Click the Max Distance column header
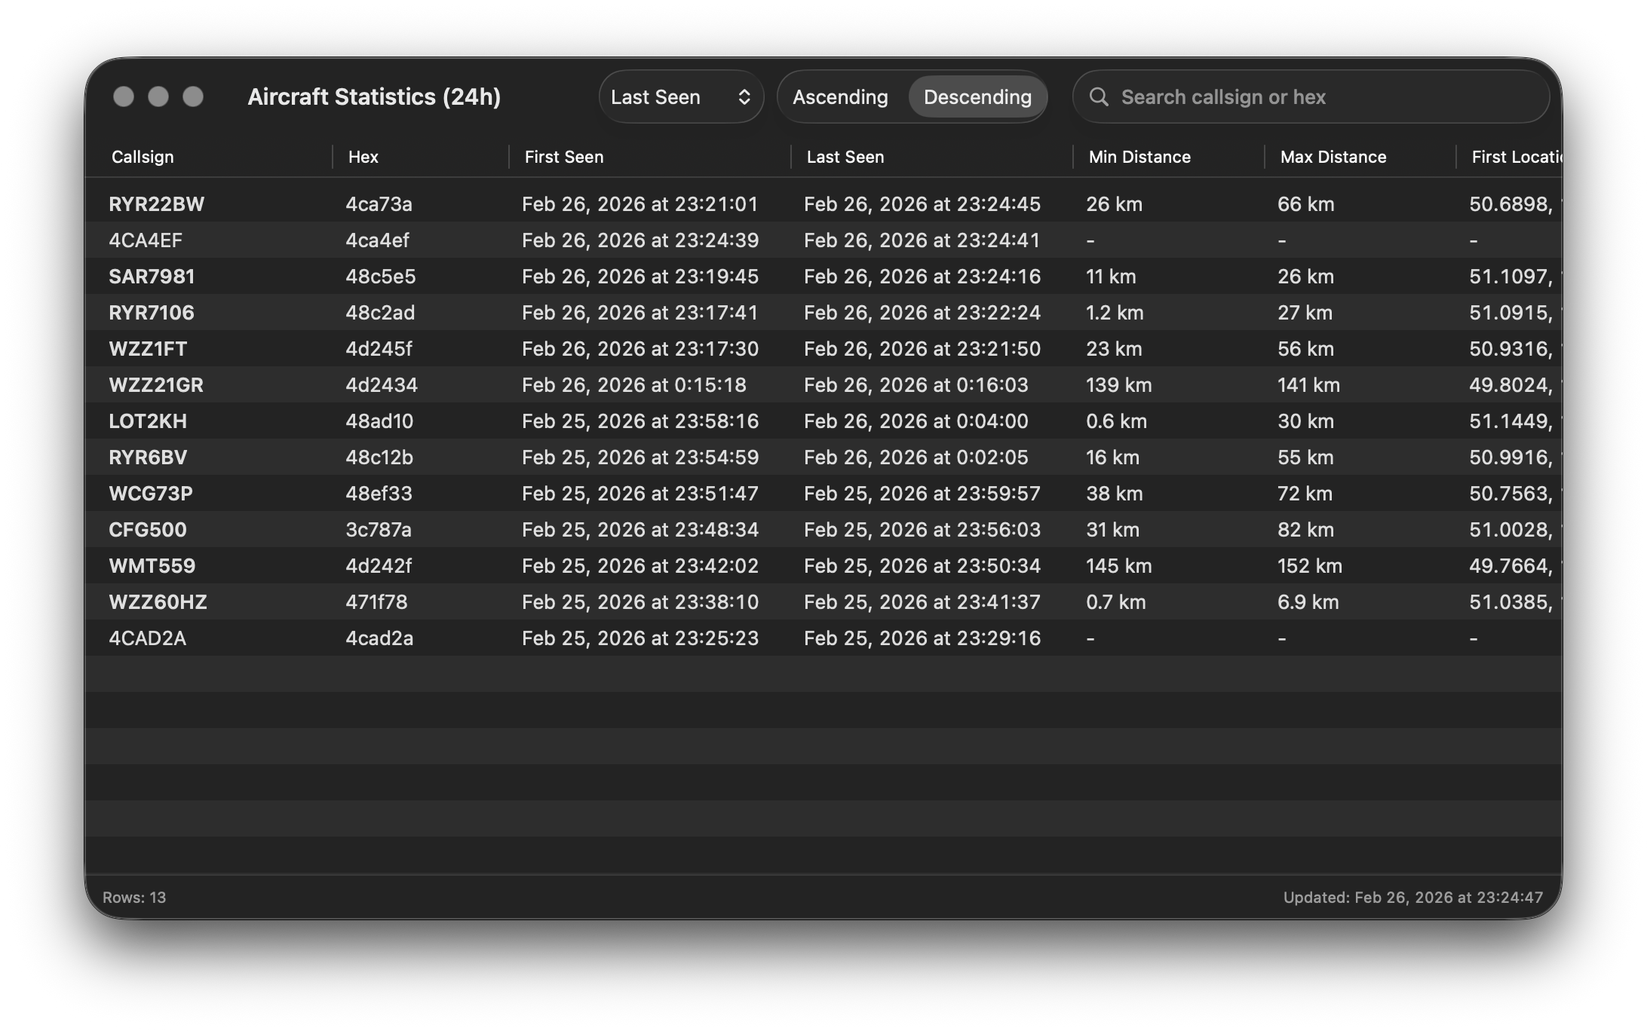Viewport: 1647px width, 1031px height. point(1333,157)
